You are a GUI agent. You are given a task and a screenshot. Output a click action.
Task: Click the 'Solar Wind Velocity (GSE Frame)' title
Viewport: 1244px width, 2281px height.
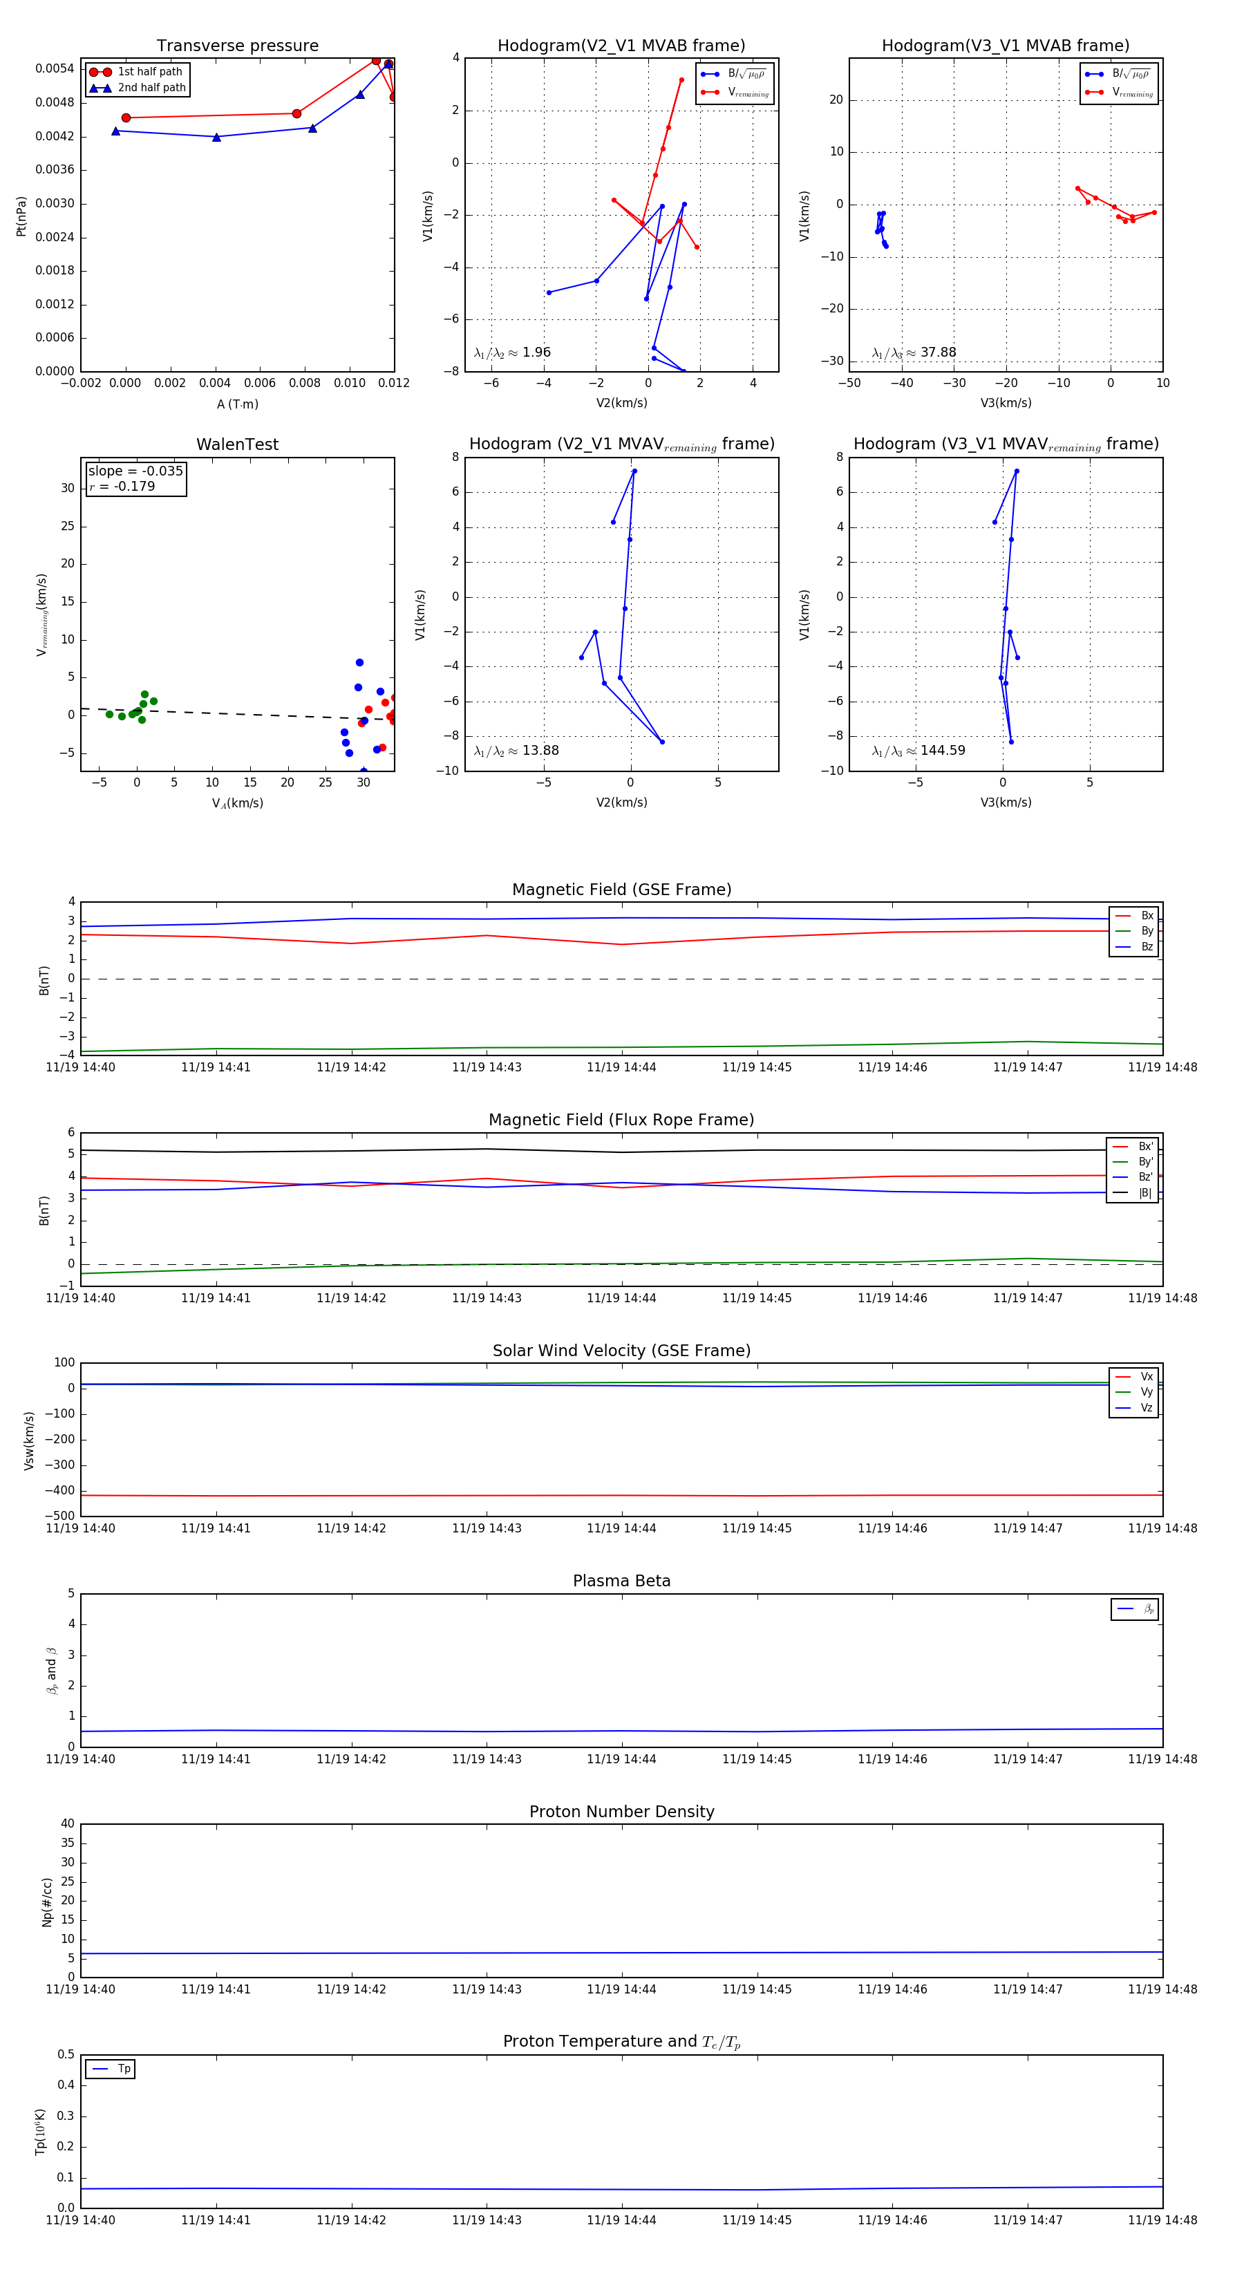(x=621, y=1351)
